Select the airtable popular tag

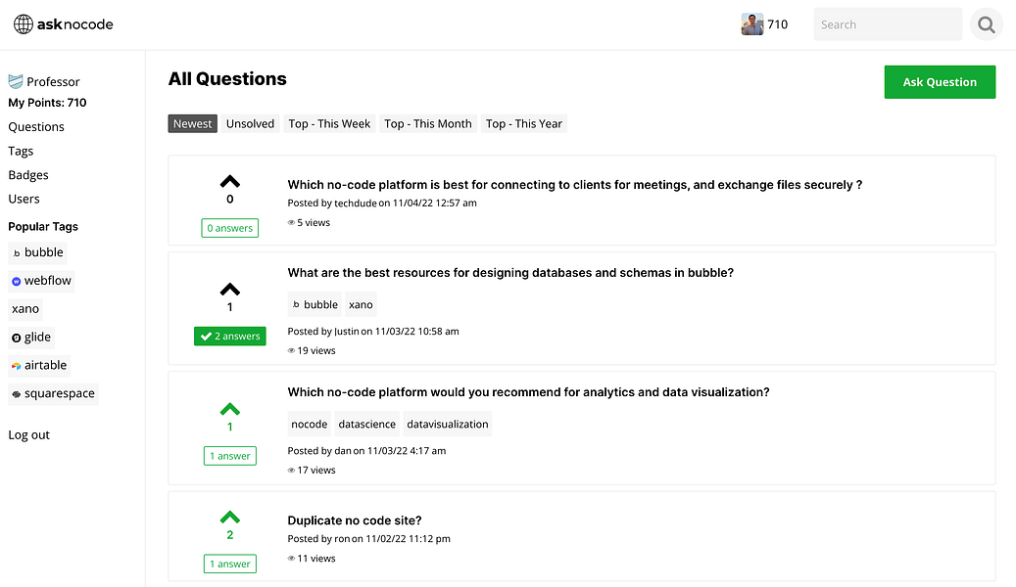click(39, 366)
